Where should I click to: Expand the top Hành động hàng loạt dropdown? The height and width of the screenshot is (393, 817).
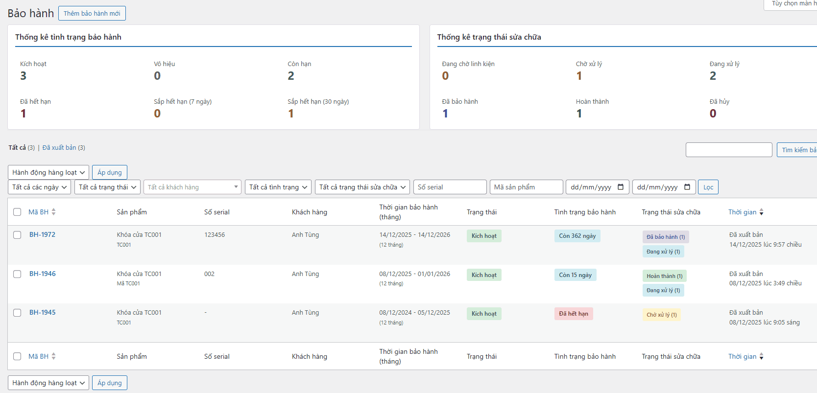tap(48, 172)
